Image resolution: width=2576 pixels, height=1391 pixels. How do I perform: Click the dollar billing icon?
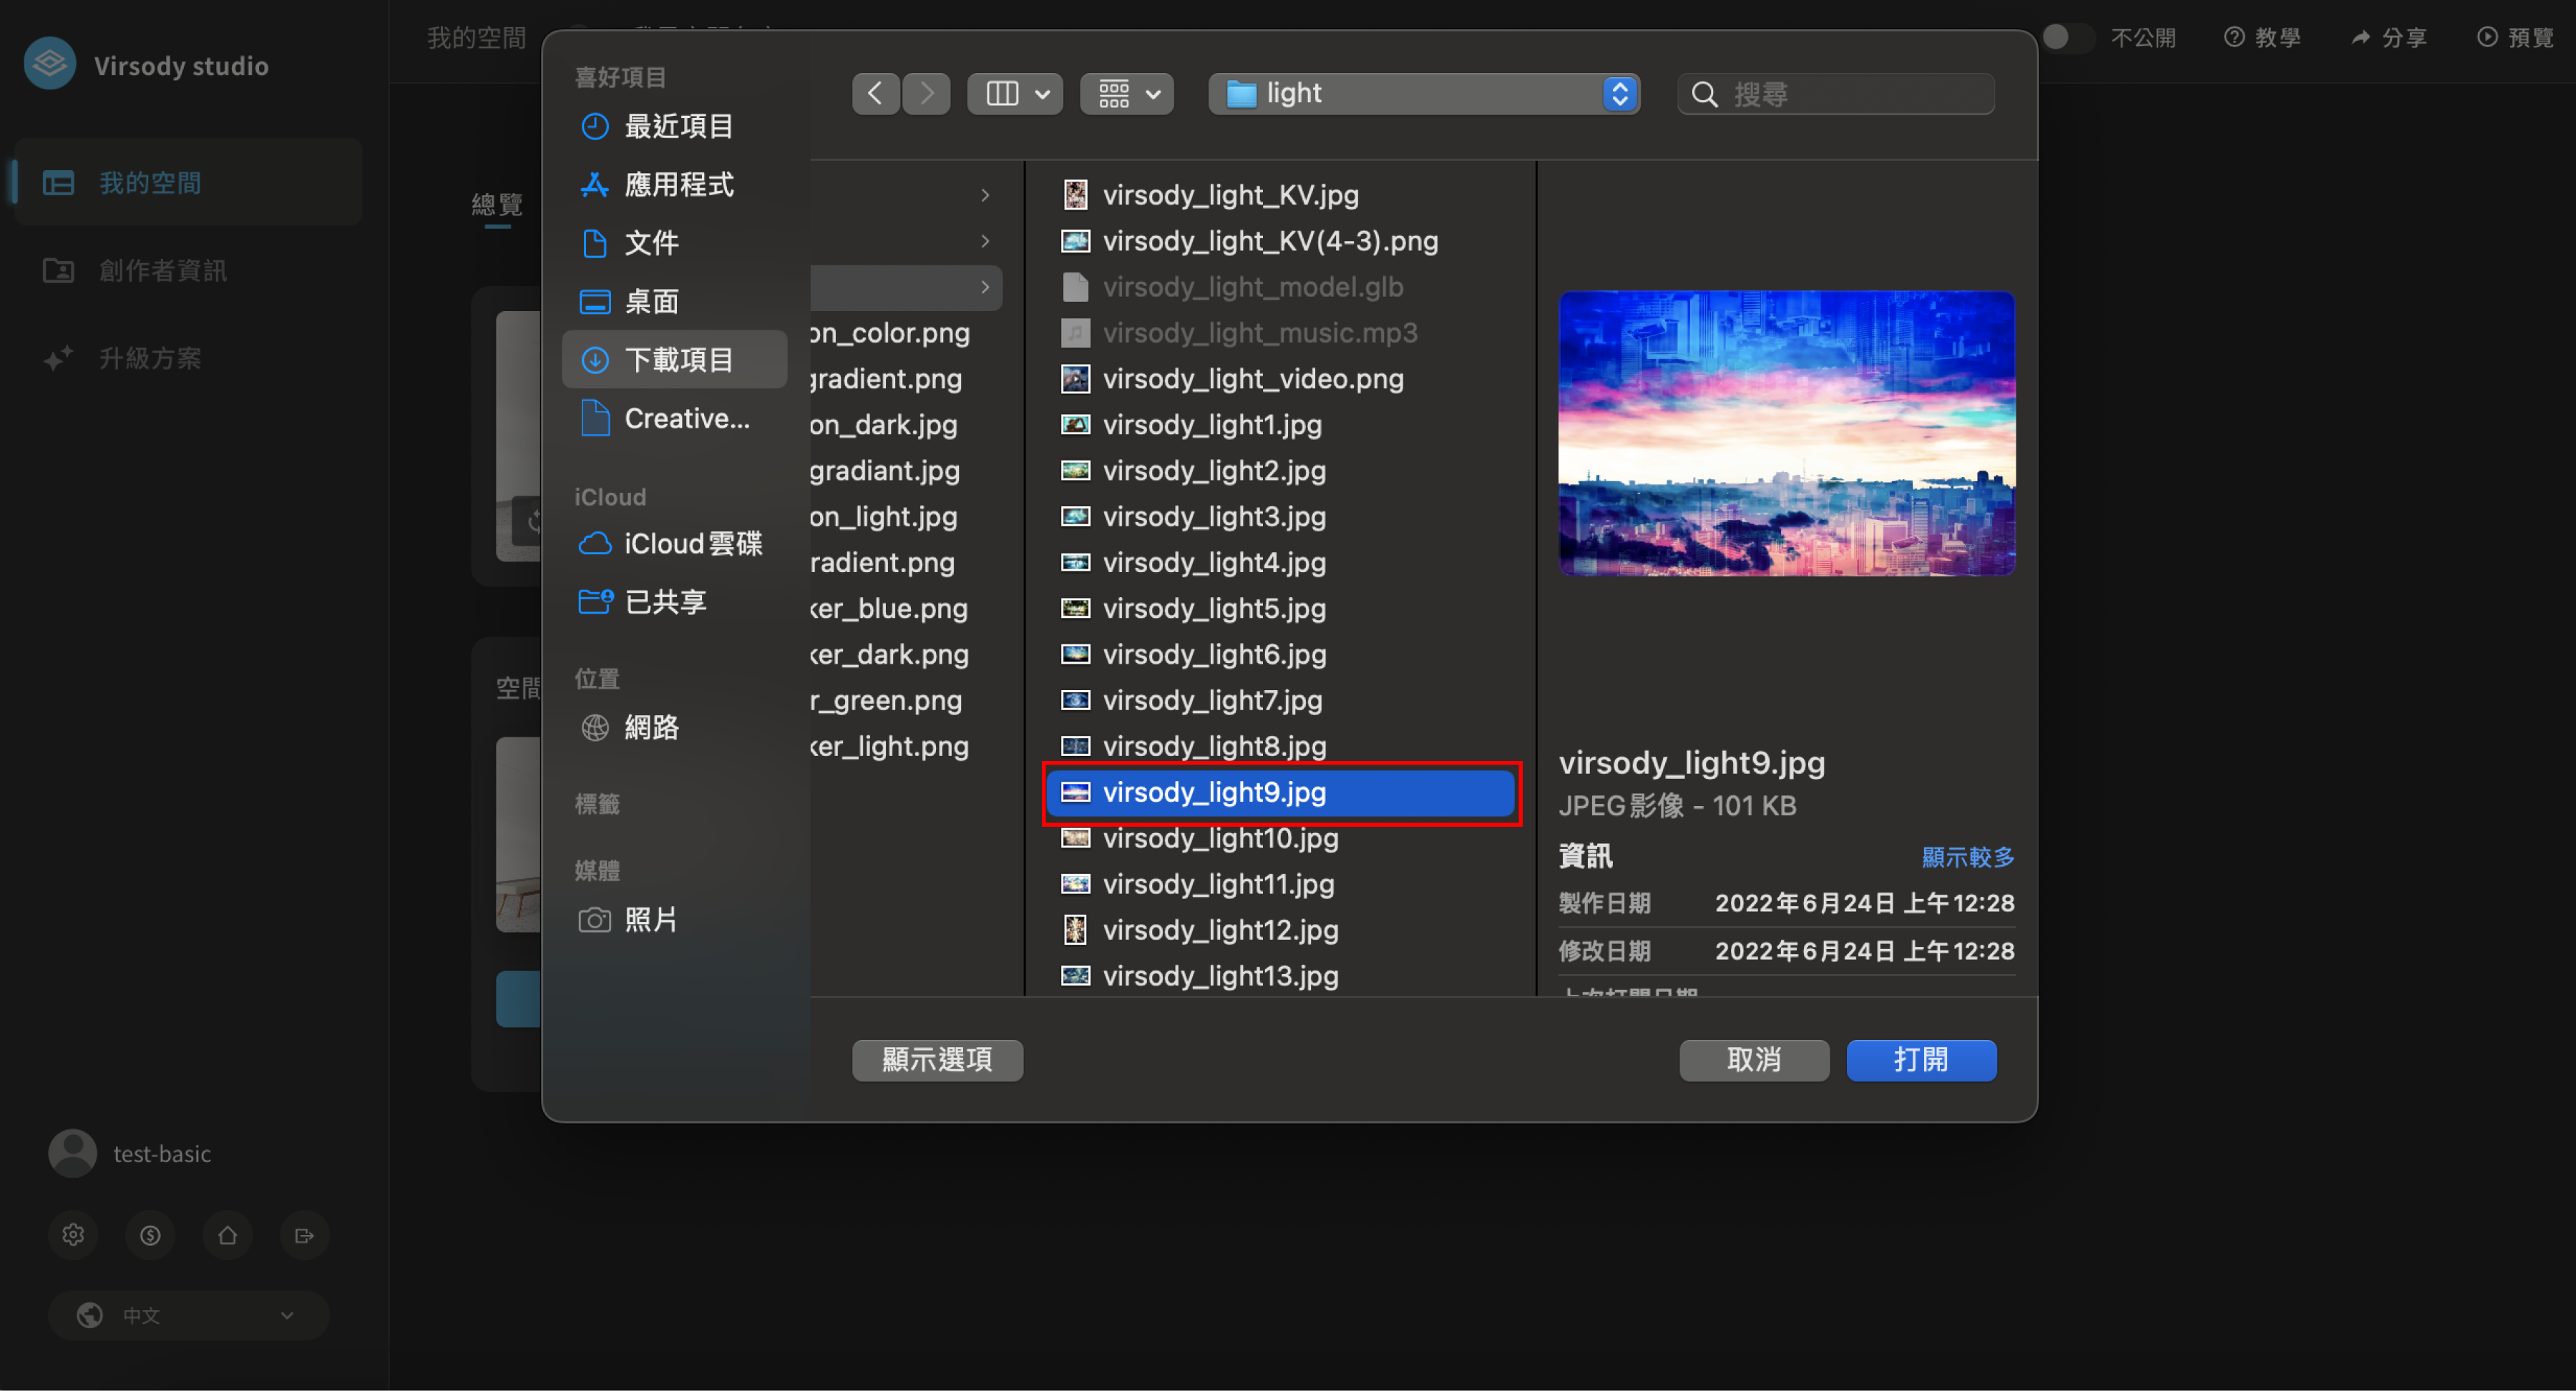click(150, 1235)
